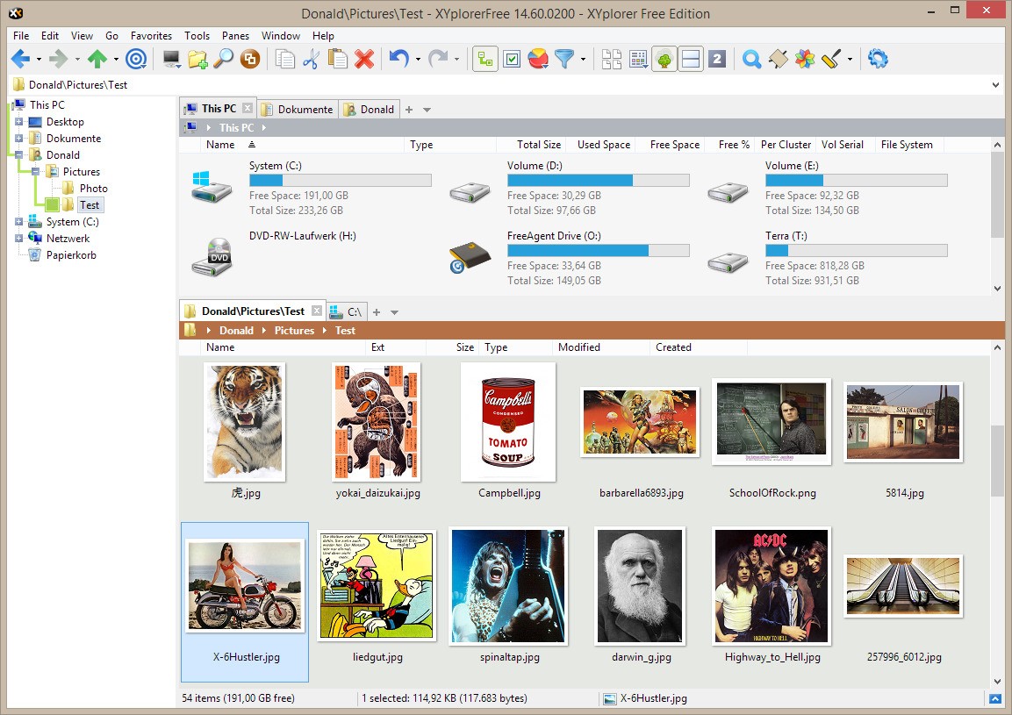Toggle the Mini Tree button
1012x715 pixels.
coord(664,60)
